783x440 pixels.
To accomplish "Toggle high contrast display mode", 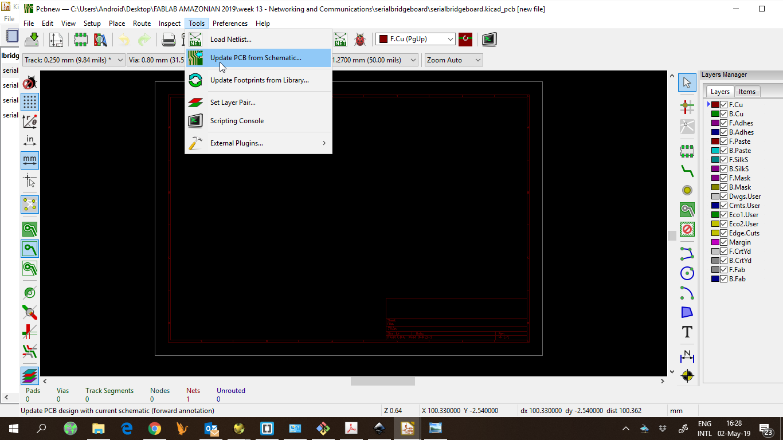I will pyautogui.click(x=30, y=376).
